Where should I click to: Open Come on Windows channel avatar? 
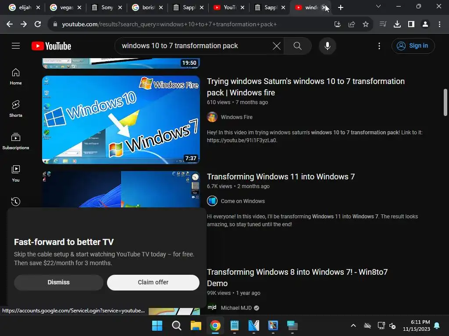pyautogui.click(x=212, y=201)
